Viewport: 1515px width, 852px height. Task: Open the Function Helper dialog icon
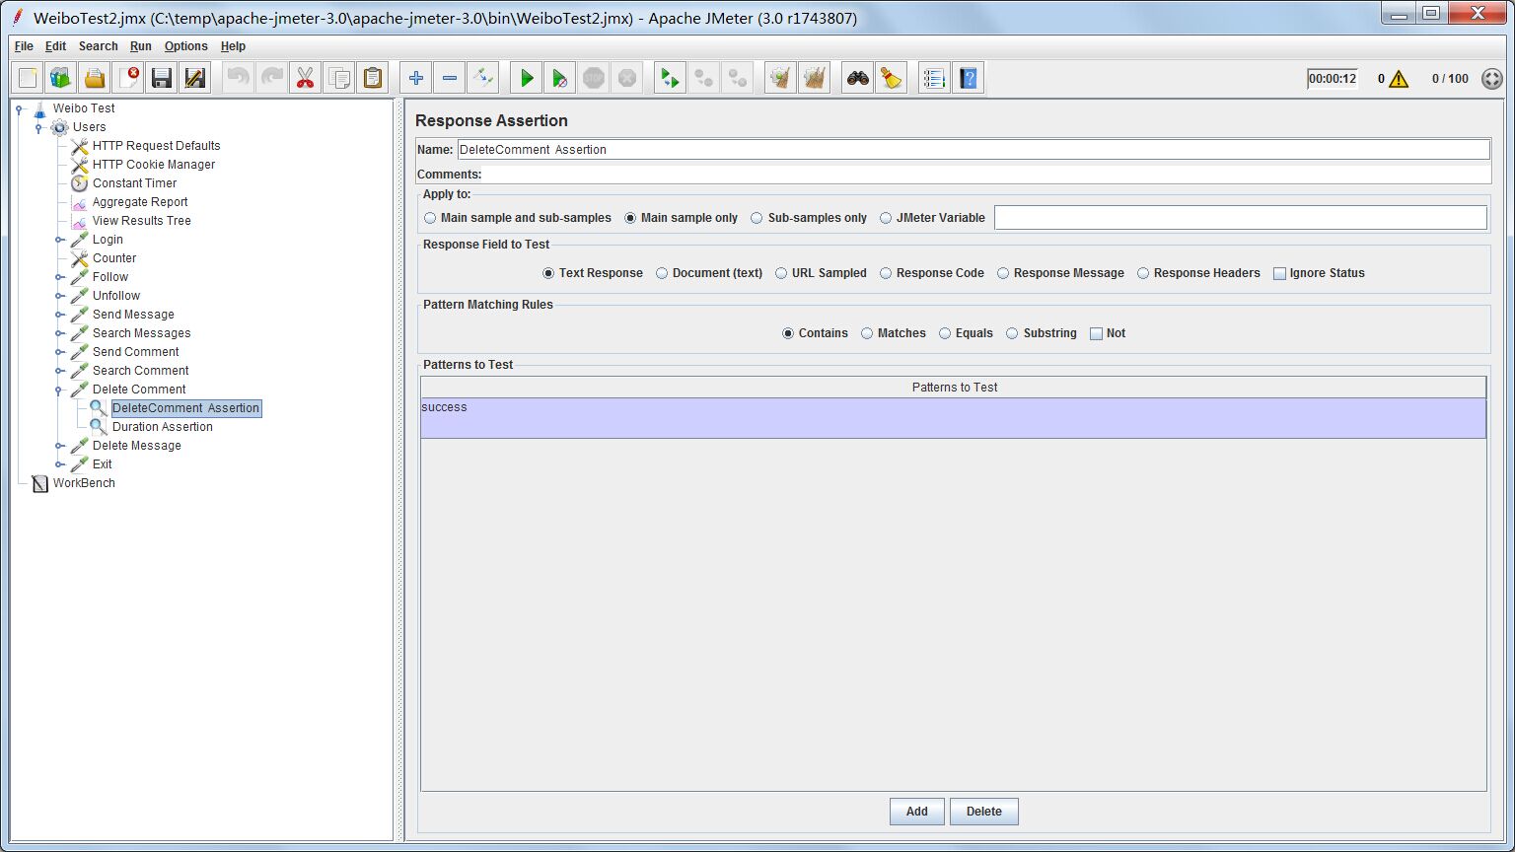pyautogui.click(x=934, y=78)
